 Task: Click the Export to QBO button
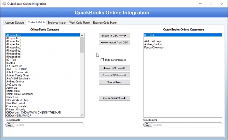tap(114, 36)
